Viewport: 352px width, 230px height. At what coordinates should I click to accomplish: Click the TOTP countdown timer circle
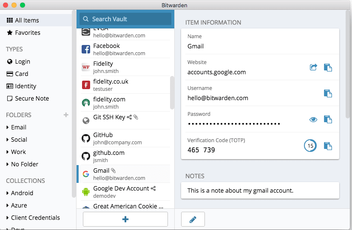[310, 146]
